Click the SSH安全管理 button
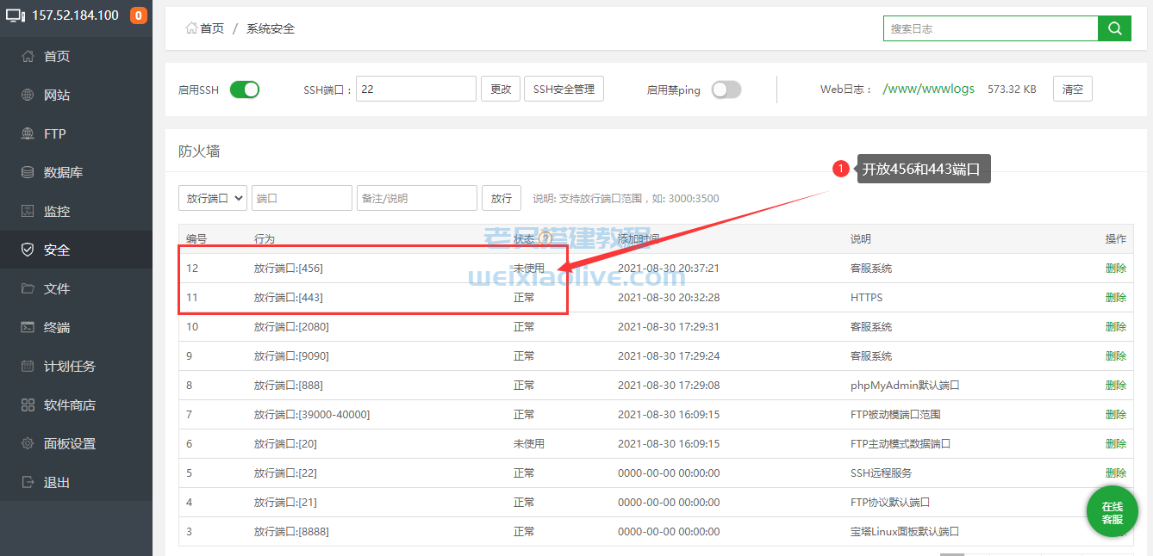Viewport: 1153px width, 556px height. pyautogui.click(x=564, y=90)
